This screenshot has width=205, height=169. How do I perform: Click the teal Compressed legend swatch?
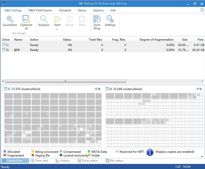(x=61, y=152)
